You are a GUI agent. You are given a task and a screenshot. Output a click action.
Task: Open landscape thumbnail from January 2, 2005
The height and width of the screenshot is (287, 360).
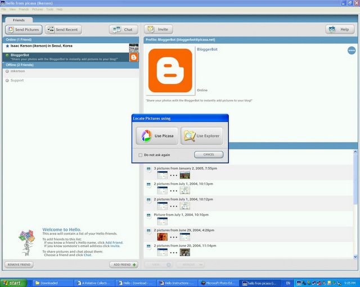[185, 175]
